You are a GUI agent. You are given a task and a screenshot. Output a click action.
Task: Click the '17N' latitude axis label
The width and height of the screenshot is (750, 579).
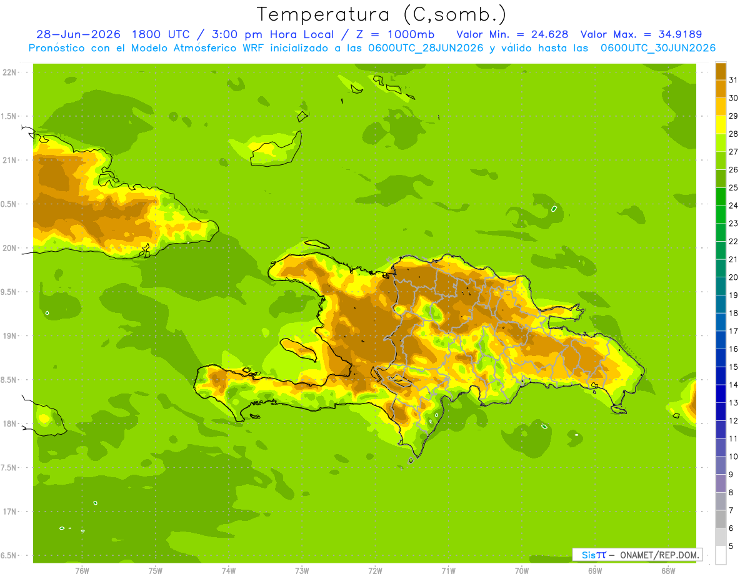pyautogui.click(x=9, y=512)
